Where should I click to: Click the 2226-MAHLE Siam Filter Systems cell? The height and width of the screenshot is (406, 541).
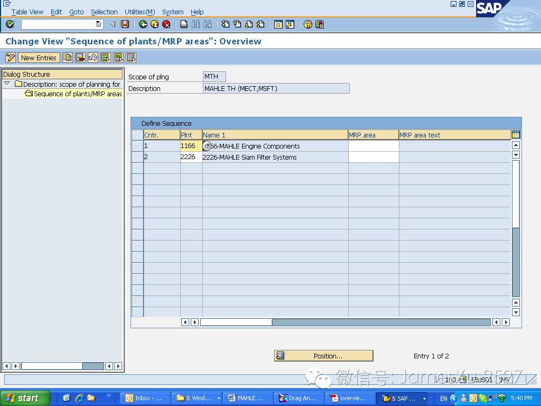tap(275, 156)
